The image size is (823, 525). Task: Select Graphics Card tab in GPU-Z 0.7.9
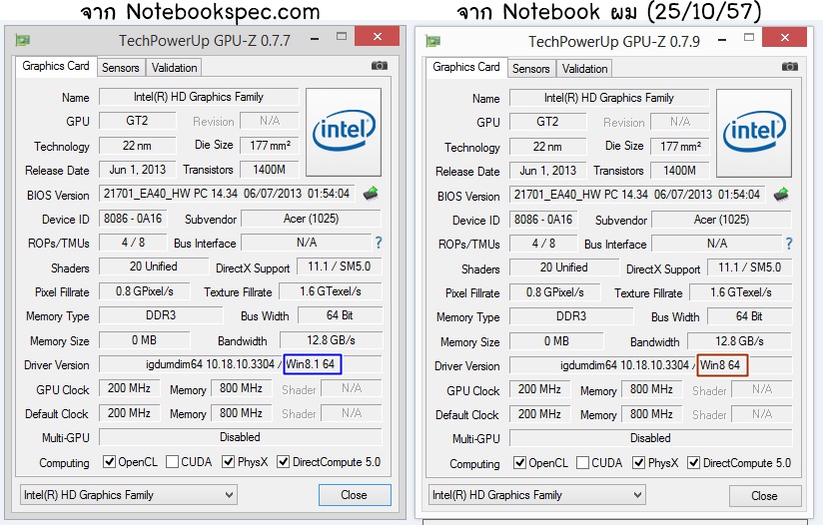466,67
